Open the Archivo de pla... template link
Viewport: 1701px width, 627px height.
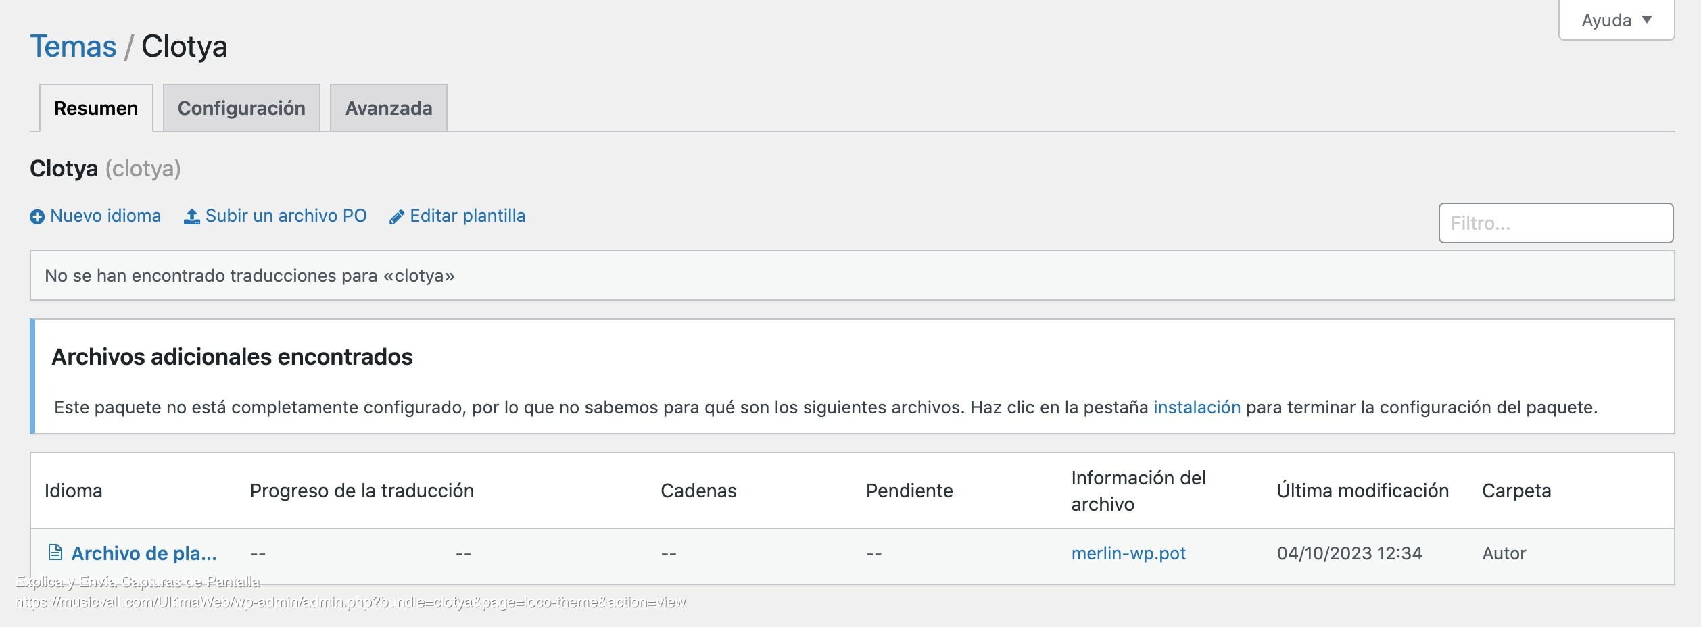[144, 553]
